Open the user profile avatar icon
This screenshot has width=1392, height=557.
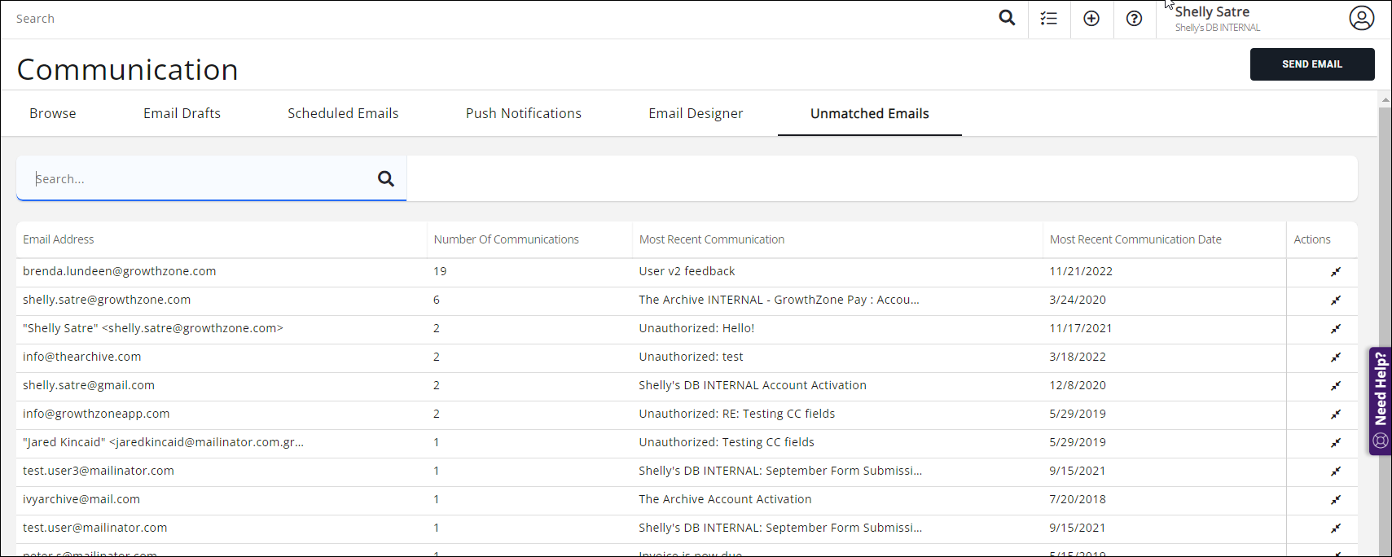(1361, 18)
